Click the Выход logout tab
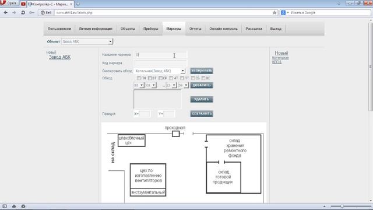 click(x=276, y=29)
